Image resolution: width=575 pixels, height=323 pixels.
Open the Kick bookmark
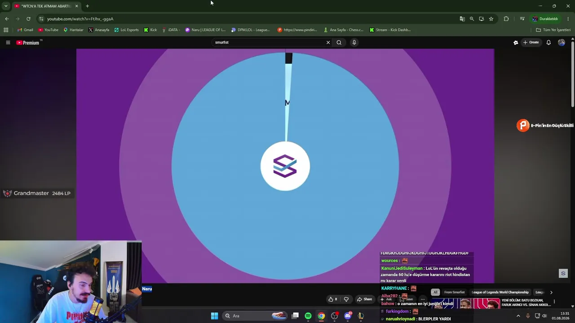point(150,30)
